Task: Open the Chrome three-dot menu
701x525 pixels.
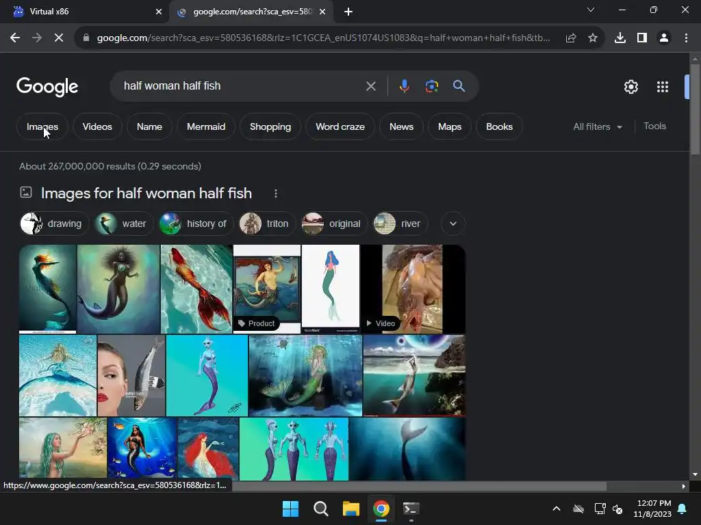Action: click(x=686, y=38)
